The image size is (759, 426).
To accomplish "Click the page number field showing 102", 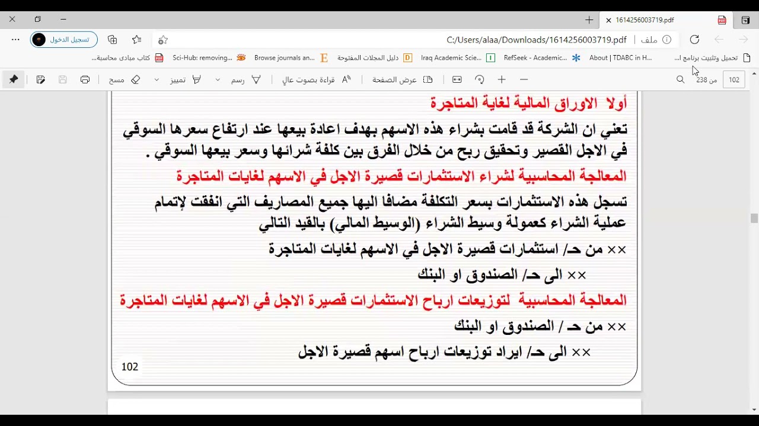I will click(x=734, y=79).
